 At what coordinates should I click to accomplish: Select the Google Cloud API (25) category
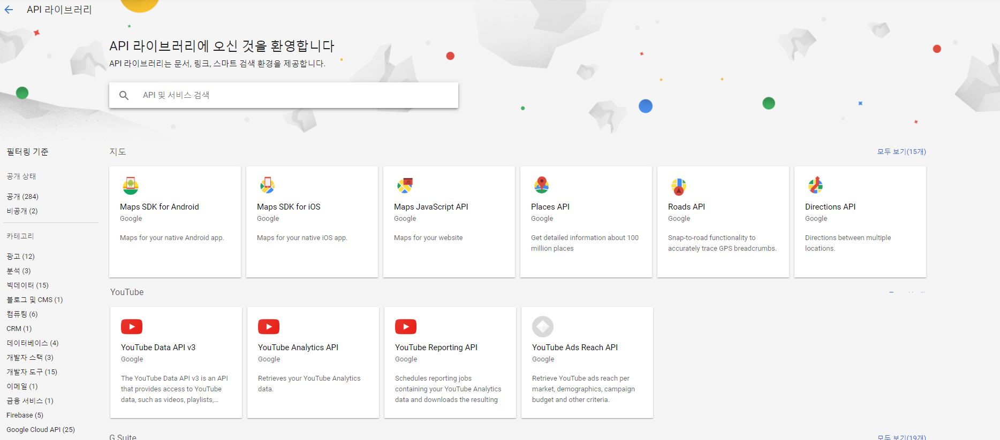(x=41, y=430)
